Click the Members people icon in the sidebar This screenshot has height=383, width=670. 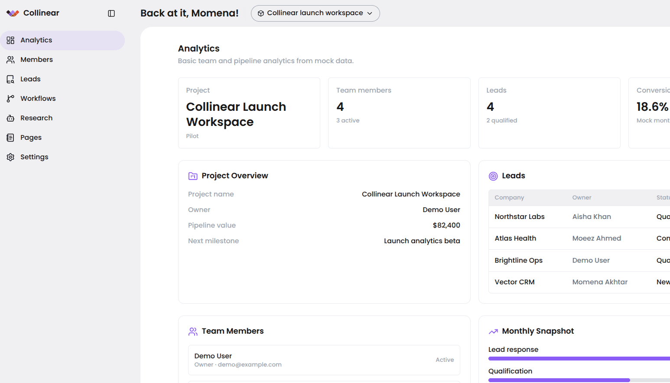pyautogui.click(x=10, y=60)
